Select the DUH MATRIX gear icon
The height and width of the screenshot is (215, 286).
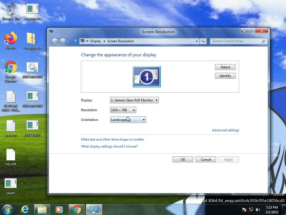(x=32, y=70)
